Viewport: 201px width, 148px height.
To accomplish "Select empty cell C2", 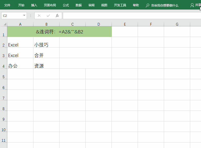I will (x=86, y=42).
